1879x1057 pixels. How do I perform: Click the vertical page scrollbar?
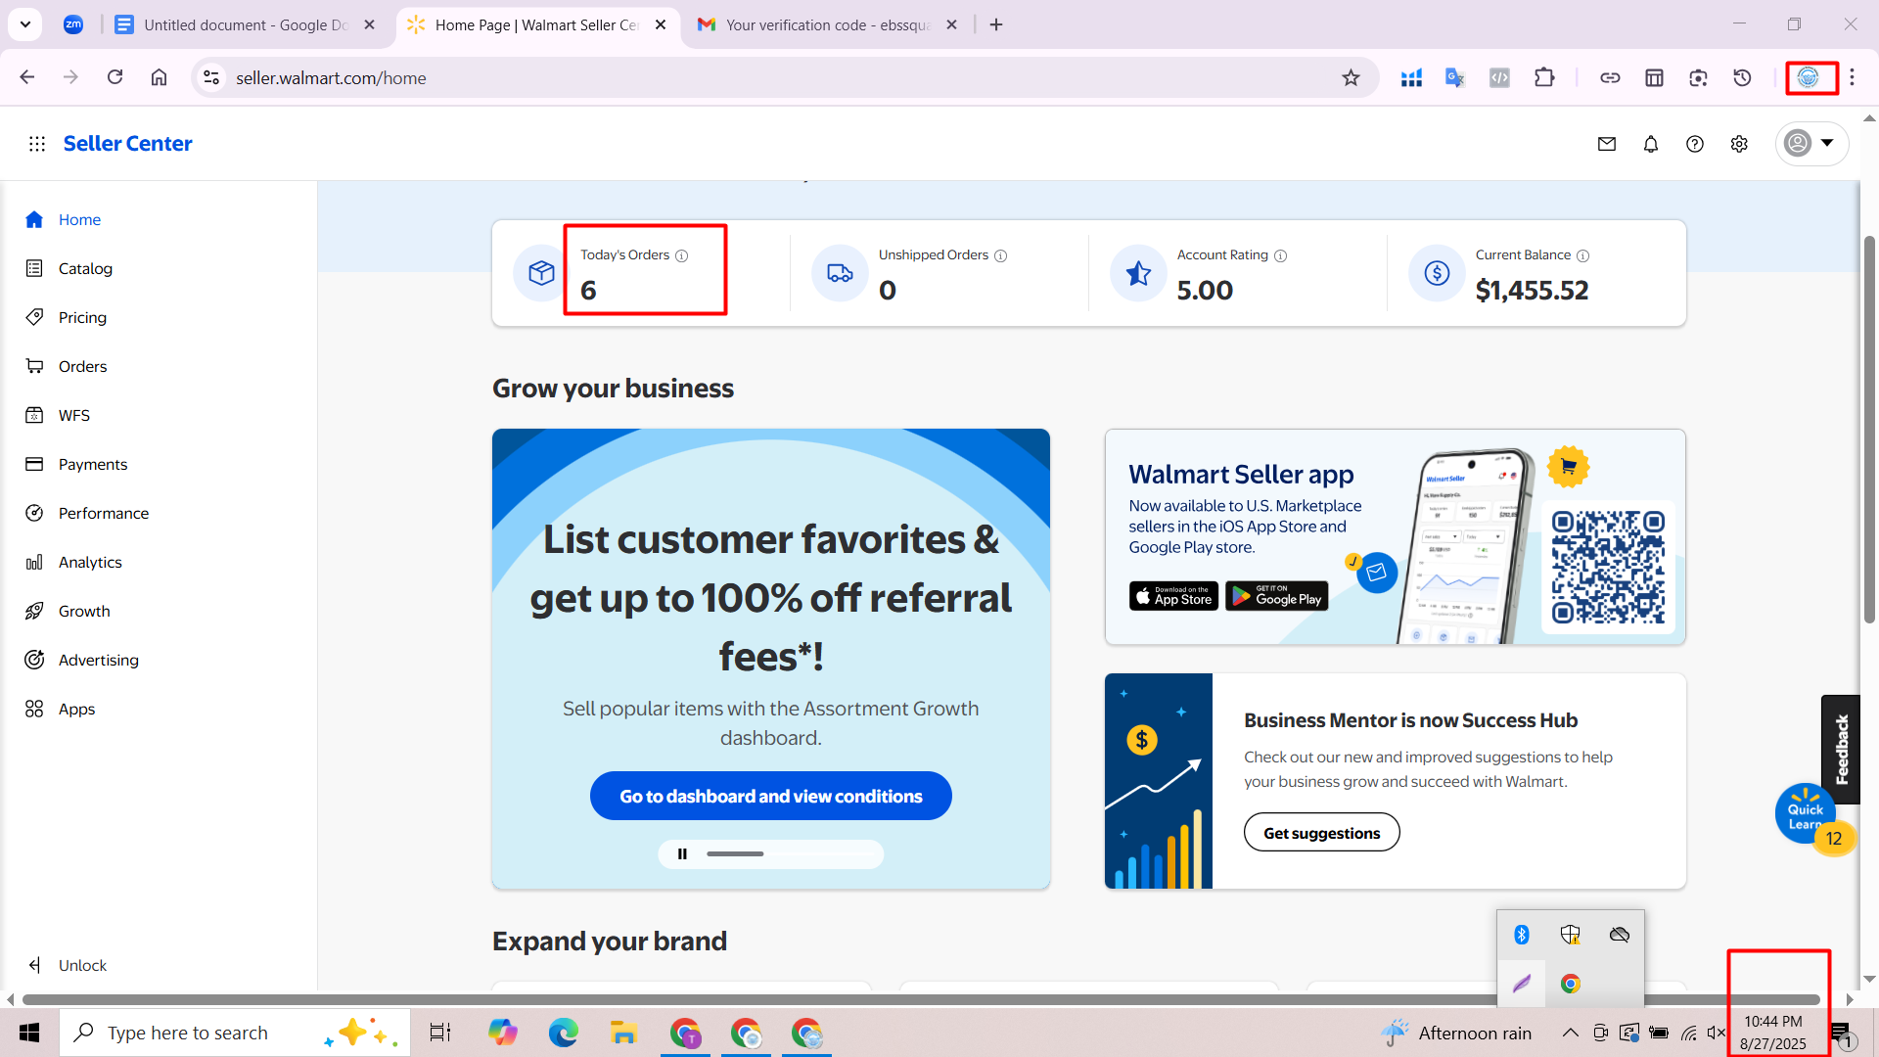(x=1869, y=429)
